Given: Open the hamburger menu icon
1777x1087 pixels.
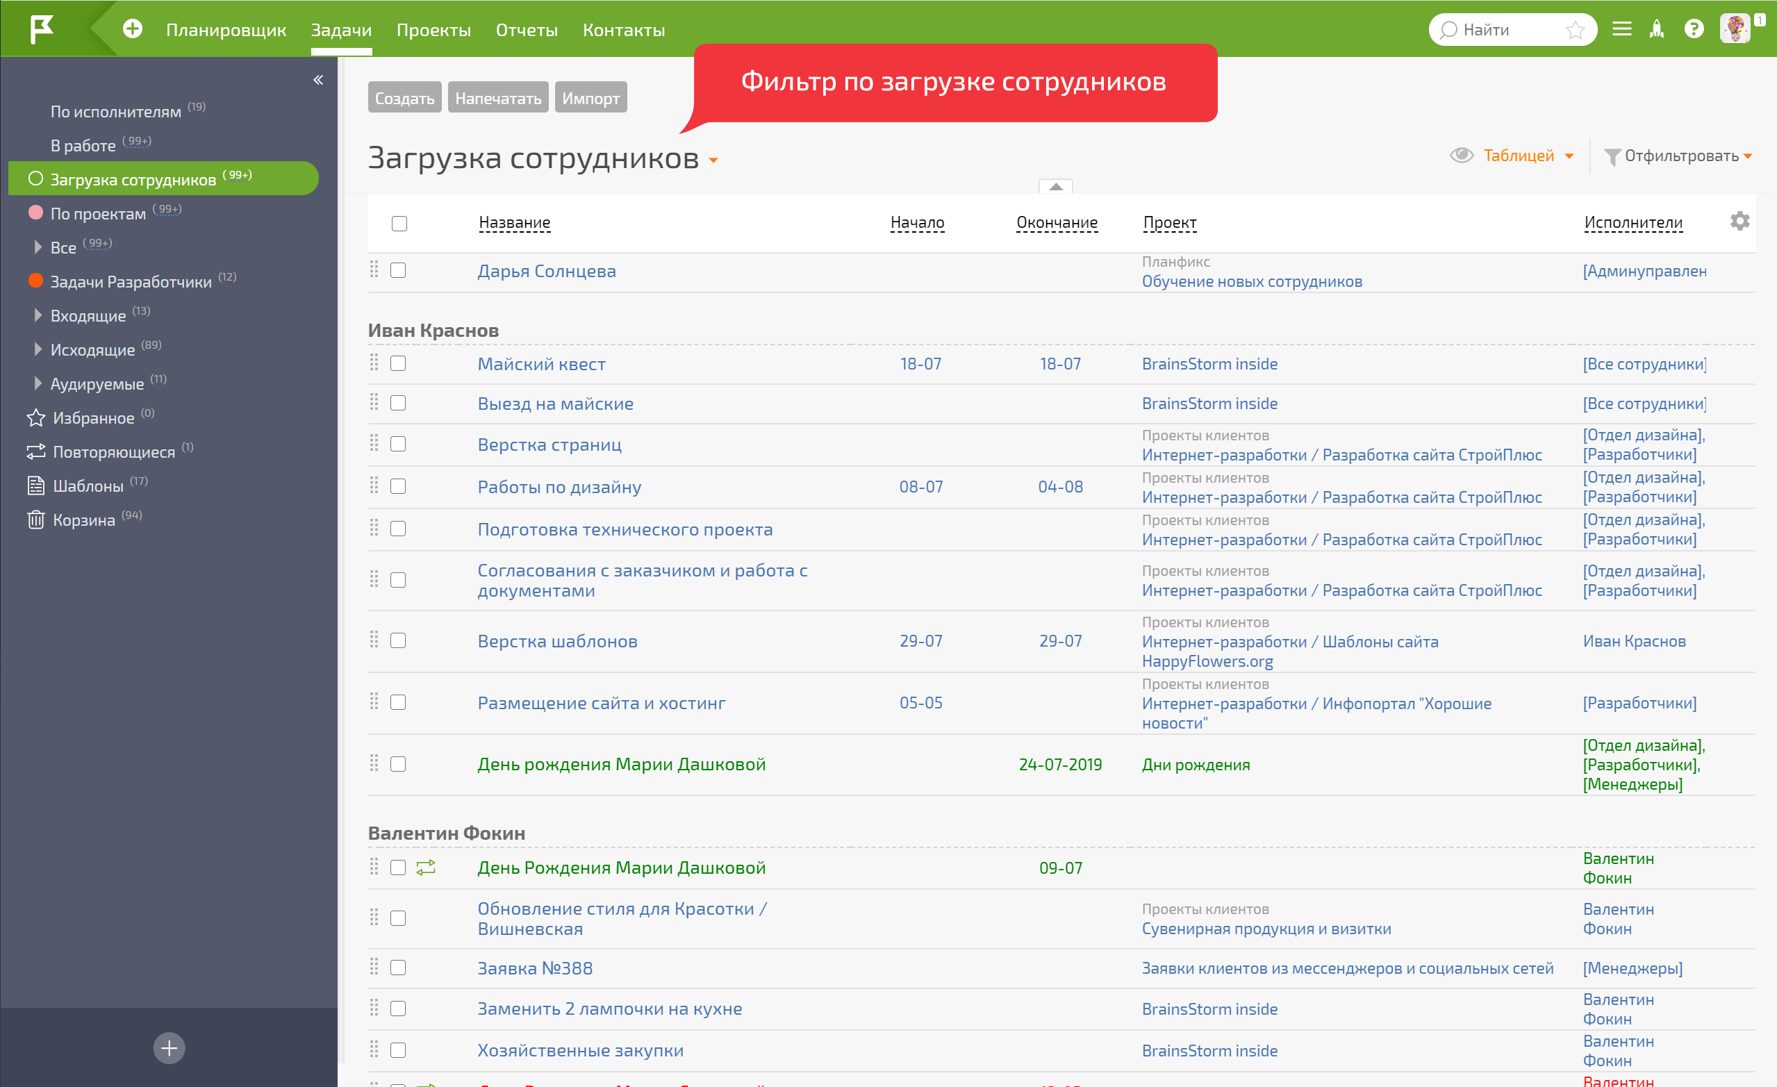Looking at the screenshot, I should (x=1622, y=29).
